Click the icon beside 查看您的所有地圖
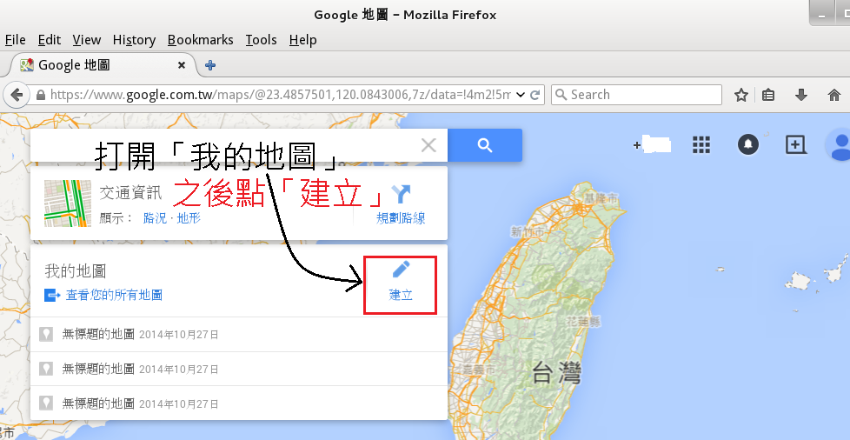The image size is (850, 440). pos(52,295)
